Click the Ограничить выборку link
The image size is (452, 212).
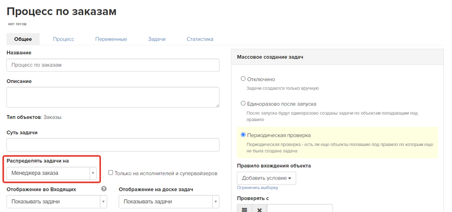coord(258,187)
